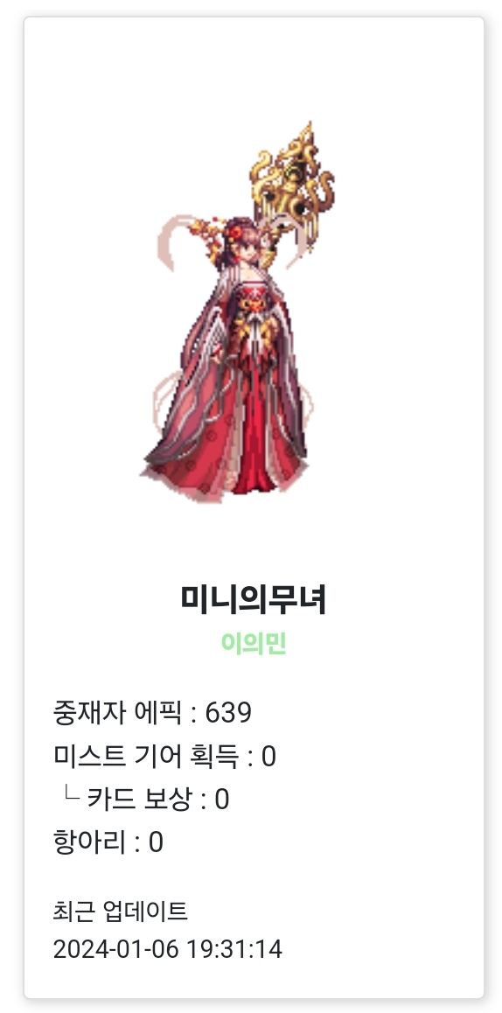502x1013 pixels.
Task: Select the 항아리 label
Action: coord(90,842)
